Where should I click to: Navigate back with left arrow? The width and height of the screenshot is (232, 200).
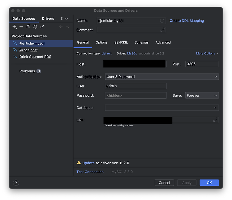click(61, 27)
